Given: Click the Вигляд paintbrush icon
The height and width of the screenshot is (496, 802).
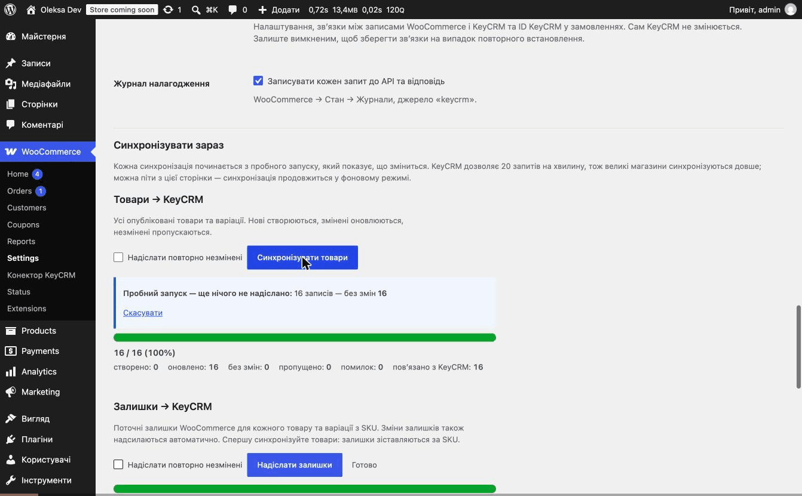Looking at the screenshot, I should point(11,419).
